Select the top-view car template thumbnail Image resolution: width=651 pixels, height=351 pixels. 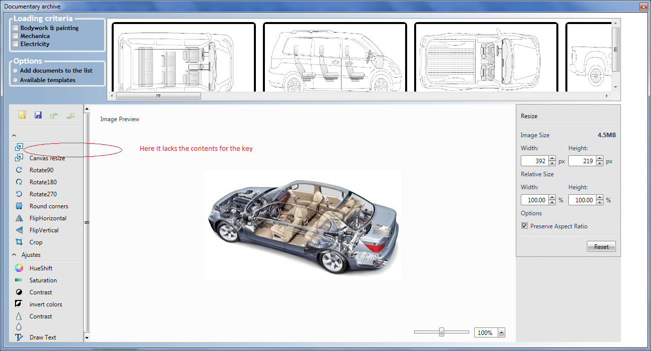(184, 57)
